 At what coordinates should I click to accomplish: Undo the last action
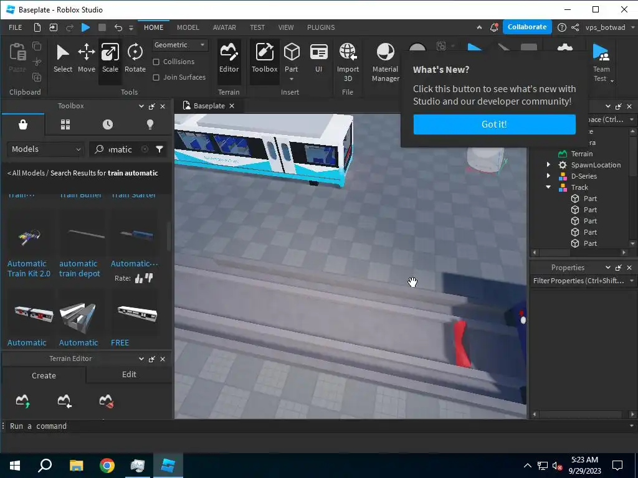[118, 27]
